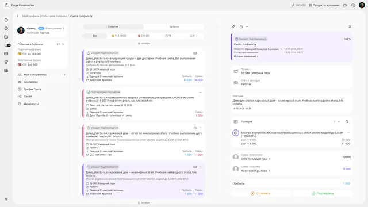
Task: Open more menu for split system position
Action: pos(348,133)
